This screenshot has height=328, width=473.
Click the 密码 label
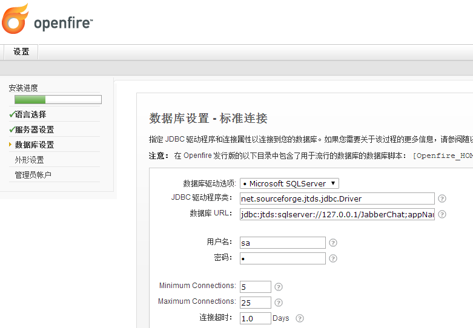(223, 257)
